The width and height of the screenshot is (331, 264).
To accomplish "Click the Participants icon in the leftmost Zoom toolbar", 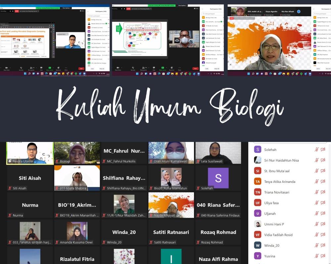I will click(31, 68).
